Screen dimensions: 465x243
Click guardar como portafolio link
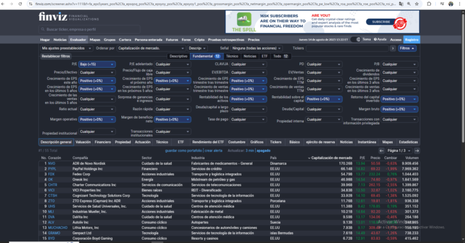tap(183, 151)
